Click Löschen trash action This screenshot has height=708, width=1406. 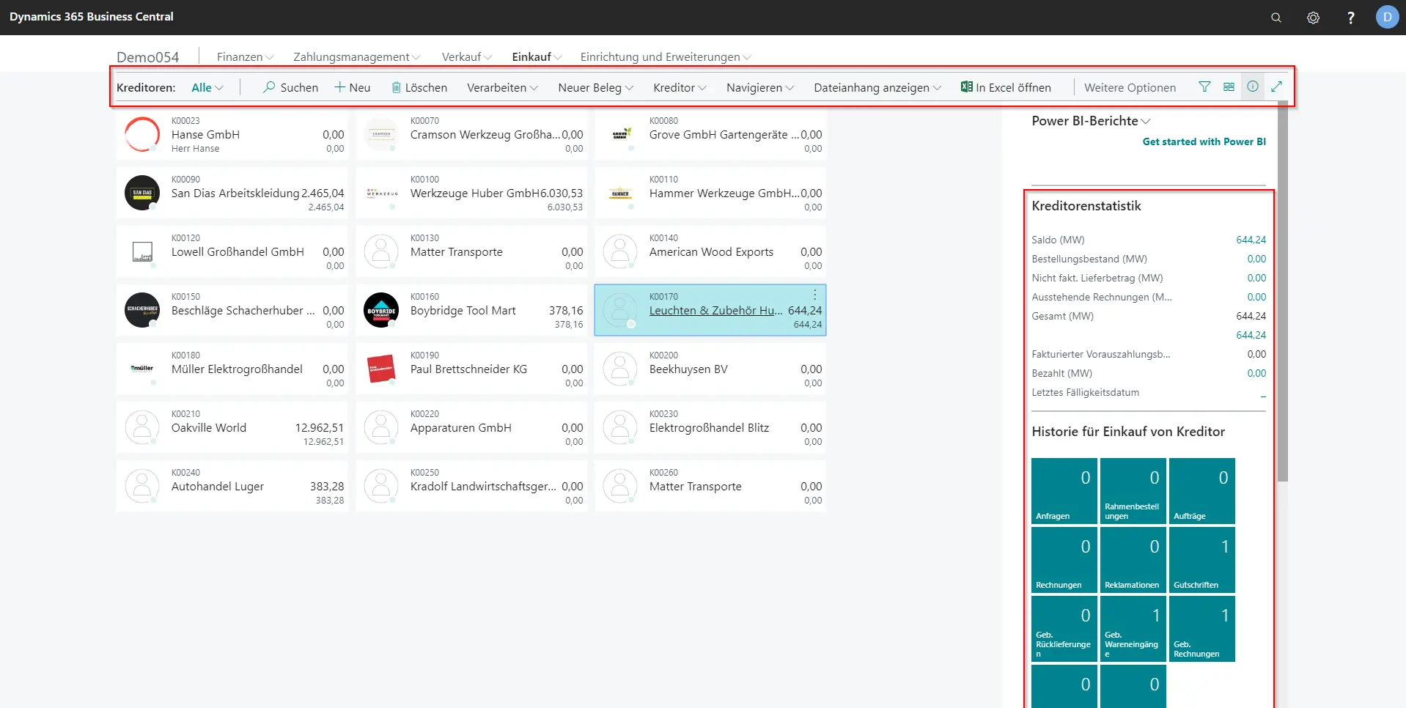click(419, 87)
